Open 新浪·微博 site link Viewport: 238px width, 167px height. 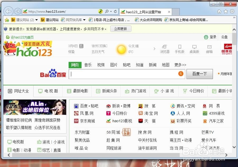point(118,106)
